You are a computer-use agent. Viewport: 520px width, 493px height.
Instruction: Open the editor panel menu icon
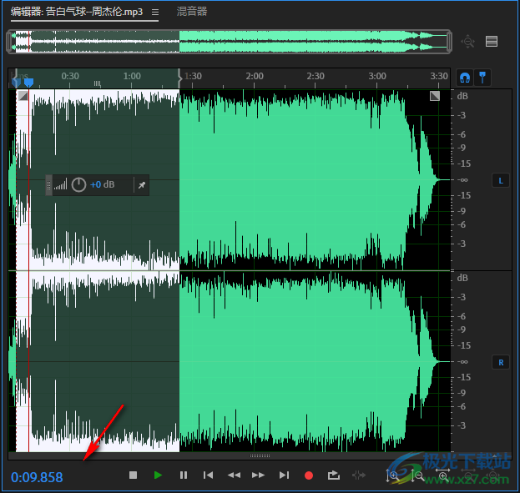pyautogui.click(x=155, y=13)
